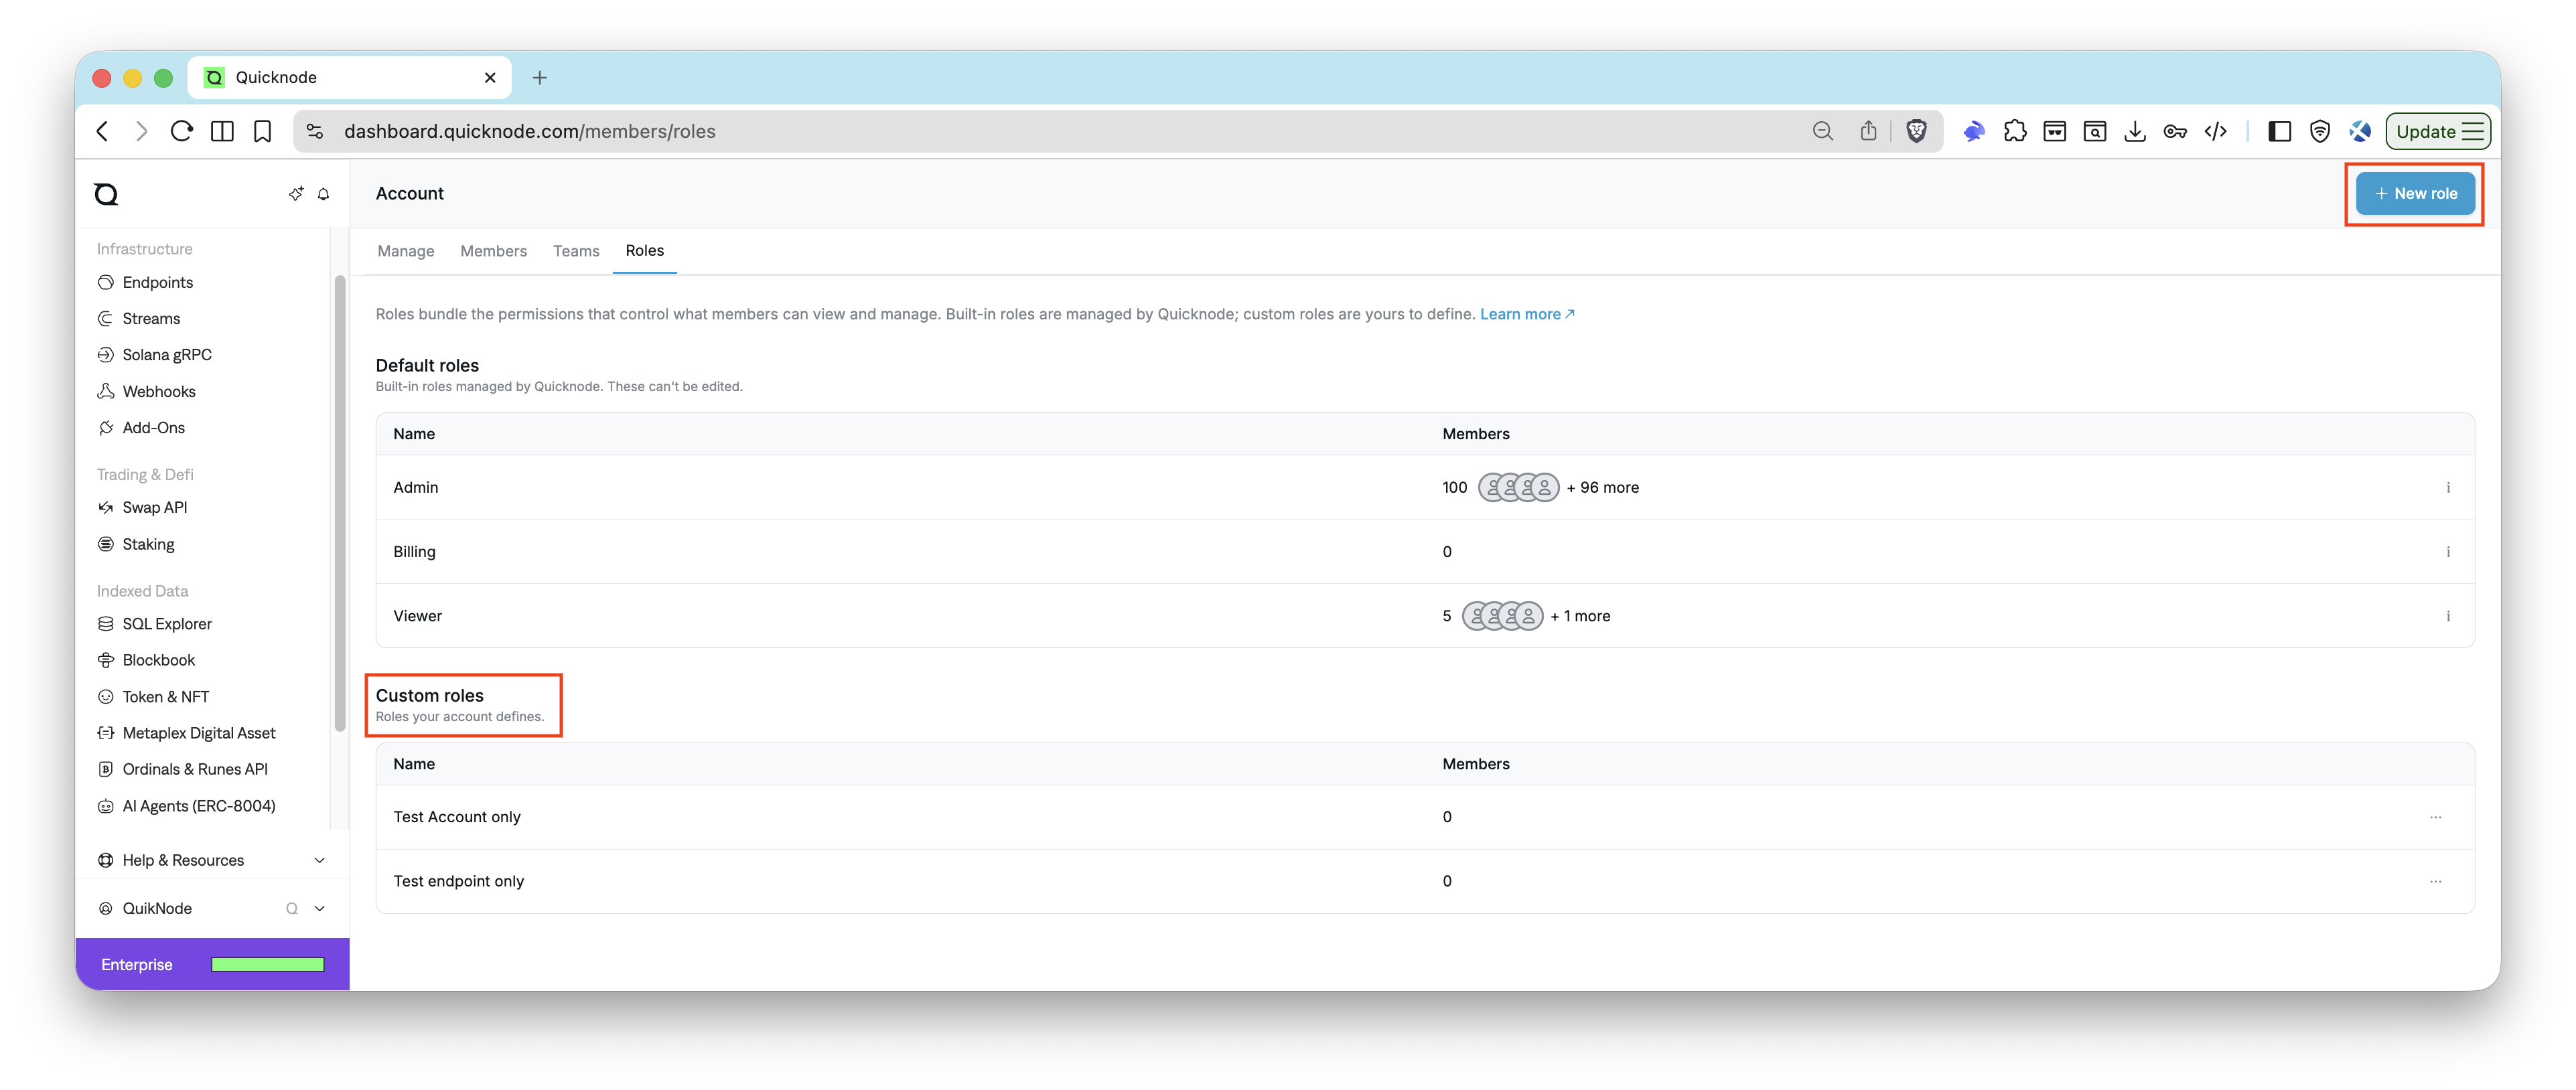Open Ordinals & Runes API
This screenshot has height=1090, width=2576.
[x=182, y=769]
